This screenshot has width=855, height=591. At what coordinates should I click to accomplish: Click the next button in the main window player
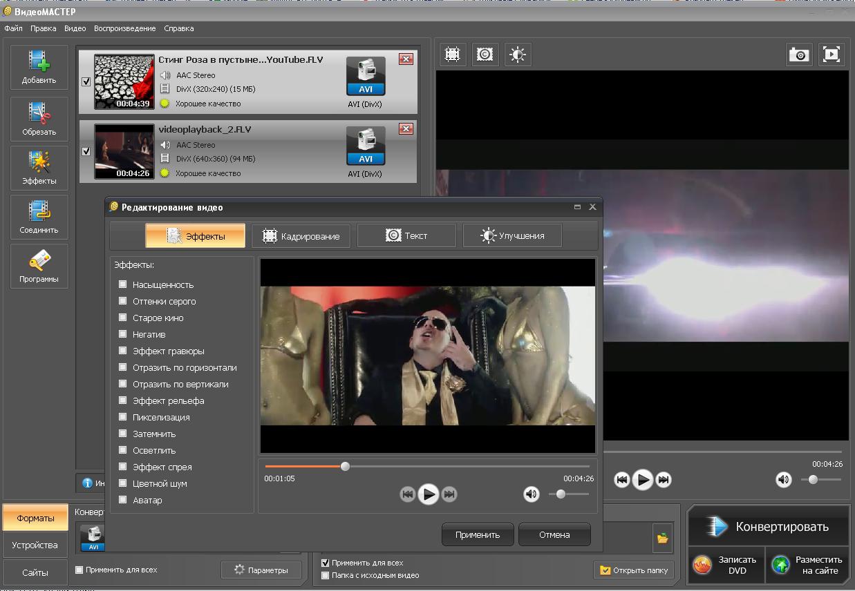(x=664, y=480)
